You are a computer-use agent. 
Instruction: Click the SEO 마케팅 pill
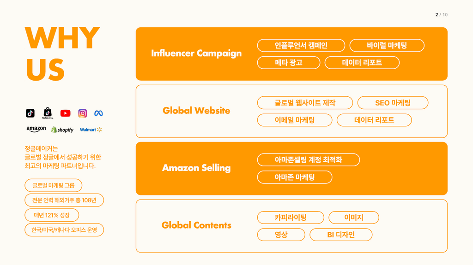393,103
